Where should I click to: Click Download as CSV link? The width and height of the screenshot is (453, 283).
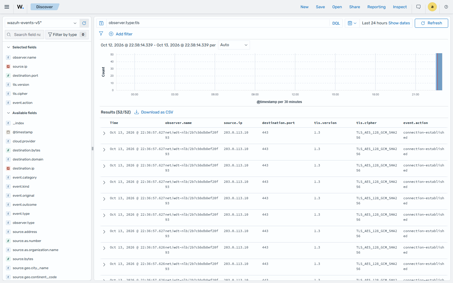coord(157,112)
